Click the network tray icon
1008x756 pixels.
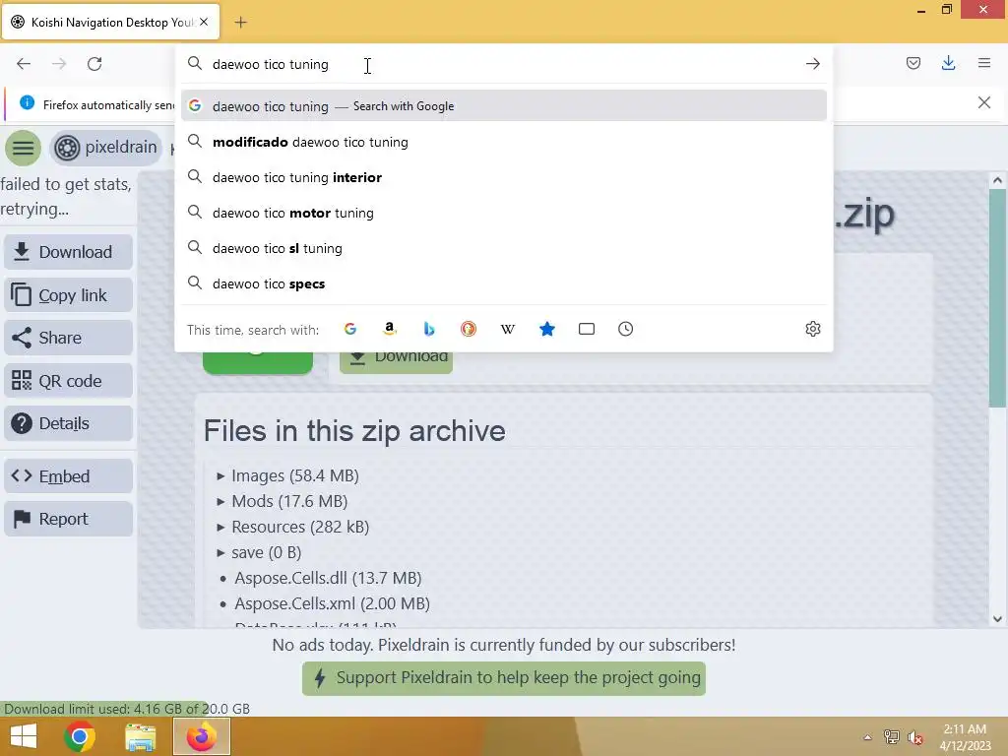coord(891,737)
